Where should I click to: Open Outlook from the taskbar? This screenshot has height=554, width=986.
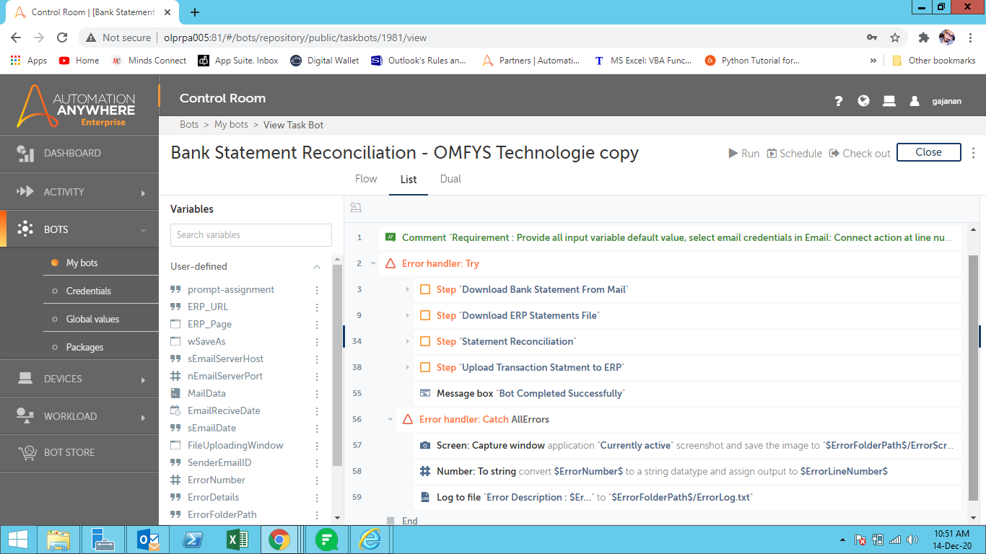pyautogui.click(x=148, y=540)
